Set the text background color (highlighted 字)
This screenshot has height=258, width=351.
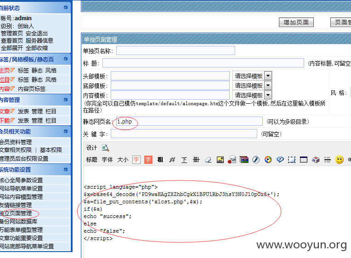pos(148,160)
